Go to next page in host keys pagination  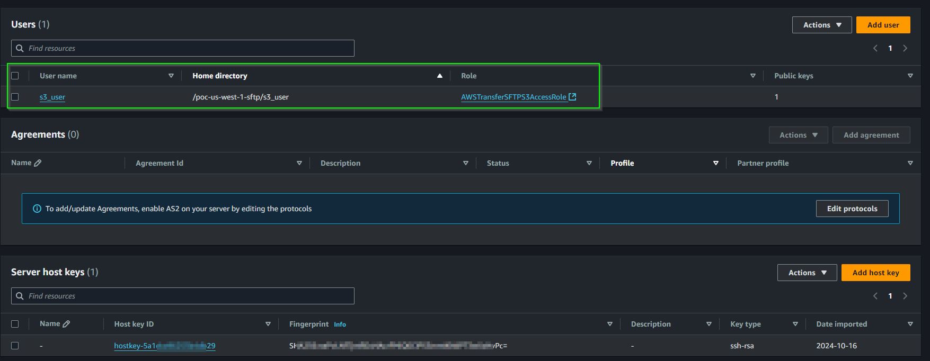(905, 296)
